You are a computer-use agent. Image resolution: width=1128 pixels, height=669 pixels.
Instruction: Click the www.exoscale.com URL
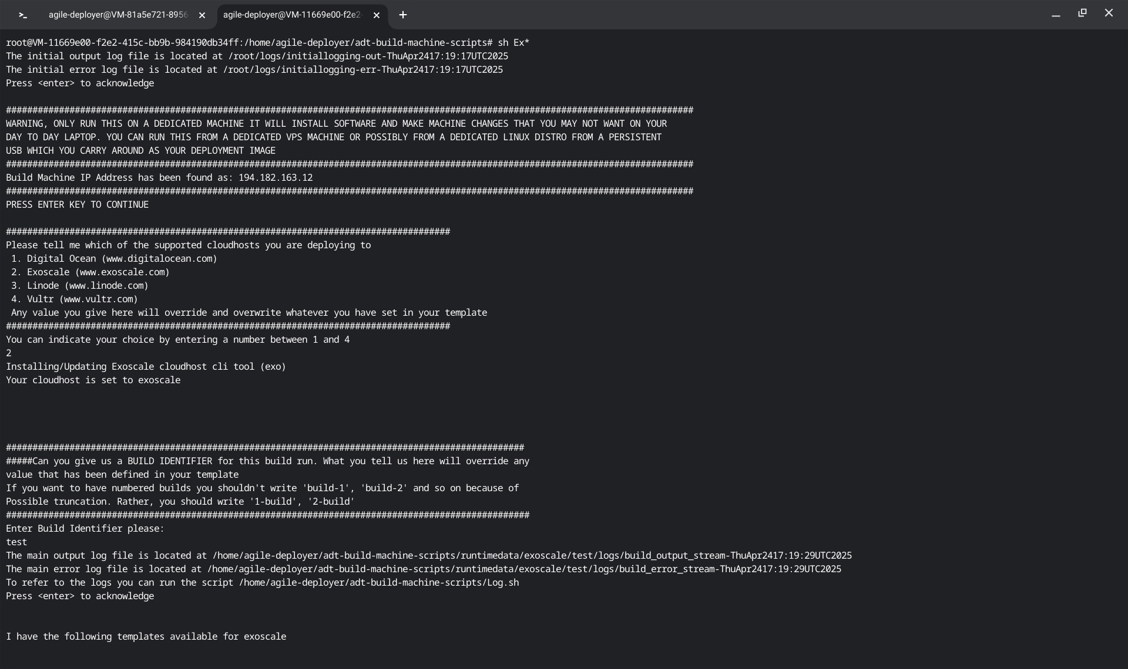tap(122, 272)
